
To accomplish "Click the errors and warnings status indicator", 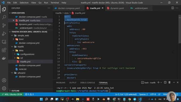I will click(29, 94).
